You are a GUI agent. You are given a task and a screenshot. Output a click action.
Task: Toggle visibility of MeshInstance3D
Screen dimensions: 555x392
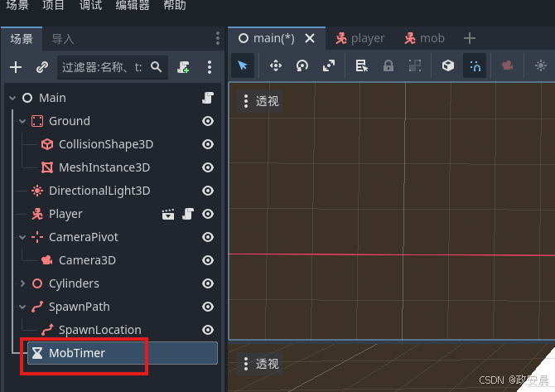click(x=208, y=167)
